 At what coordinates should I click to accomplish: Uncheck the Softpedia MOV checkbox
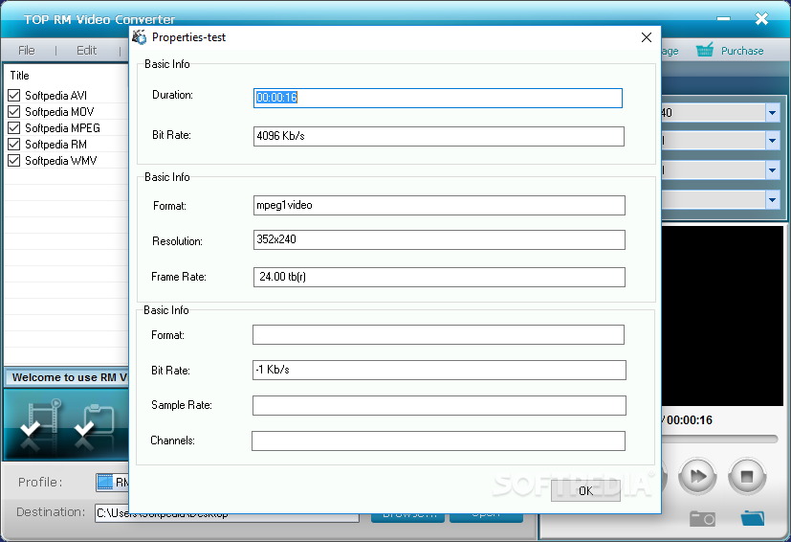pyautogui.click(x=14, y=111)
